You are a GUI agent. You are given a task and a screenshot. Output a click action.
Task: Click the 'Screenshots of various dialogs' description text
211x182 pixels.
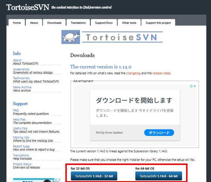(33, 73)
